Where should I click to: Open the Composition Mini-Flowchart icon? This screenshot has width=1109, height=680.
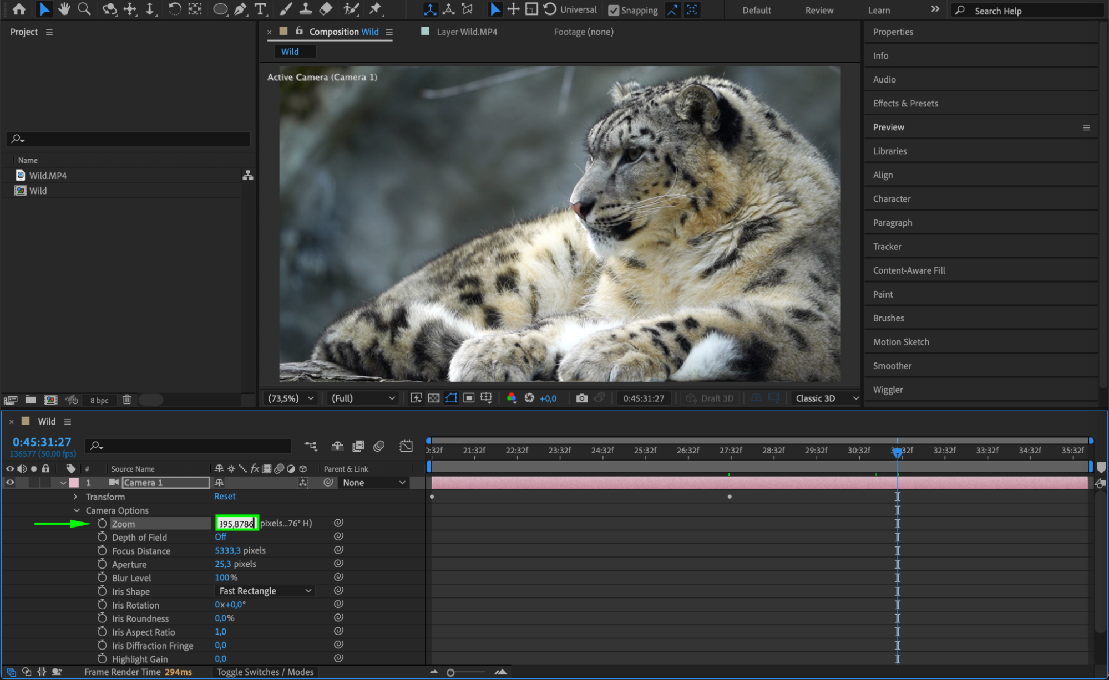pos(311,446)
